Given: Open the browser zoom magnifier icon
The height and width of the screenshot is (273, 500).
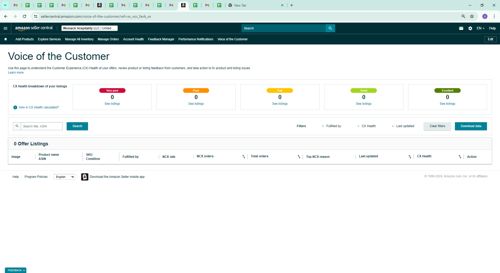Looking at the screenshot, I should click(463, 16).
